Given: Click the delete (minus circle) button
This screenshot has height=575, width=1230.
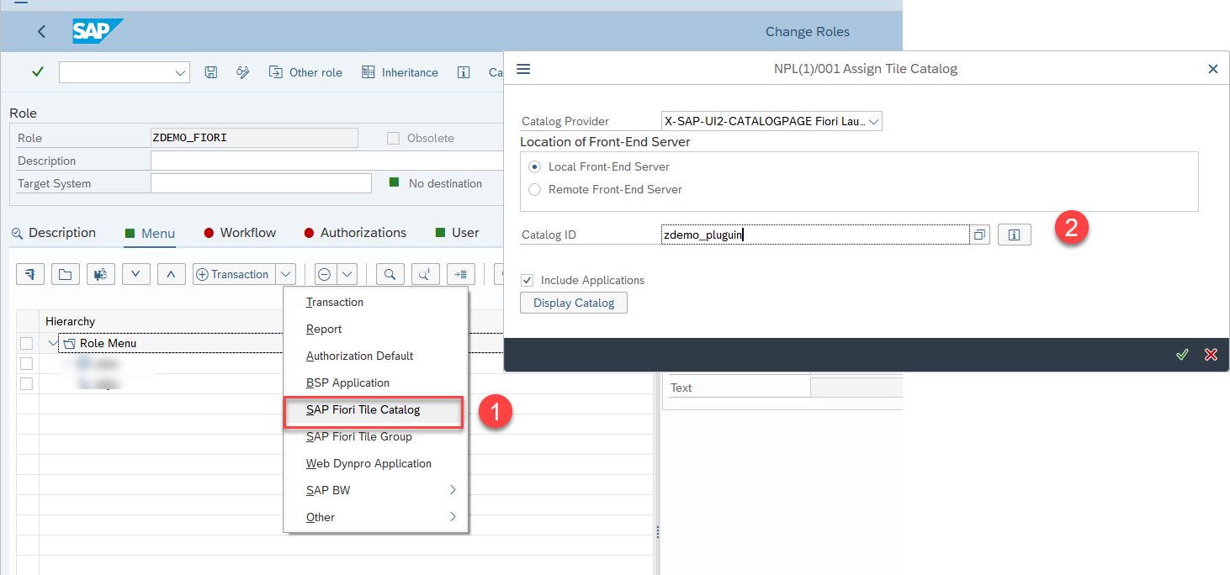Looking at the screenshot, I should 324,274.
